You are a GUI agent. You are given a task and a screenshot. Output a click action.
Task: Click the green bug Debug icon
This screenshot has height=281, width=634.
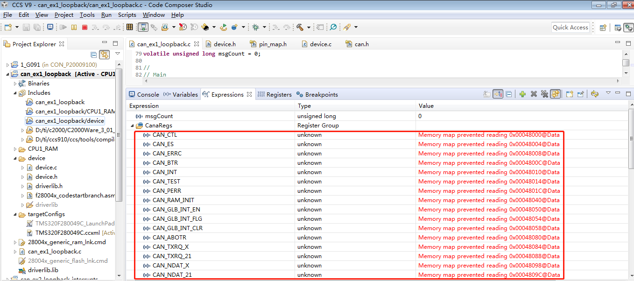tap(255, 27)
